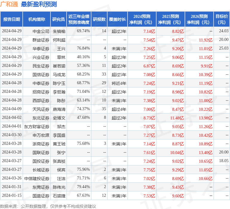Click the 研报数 column header
The width and height of the screenshot is (230, 209).
[99, 19]
